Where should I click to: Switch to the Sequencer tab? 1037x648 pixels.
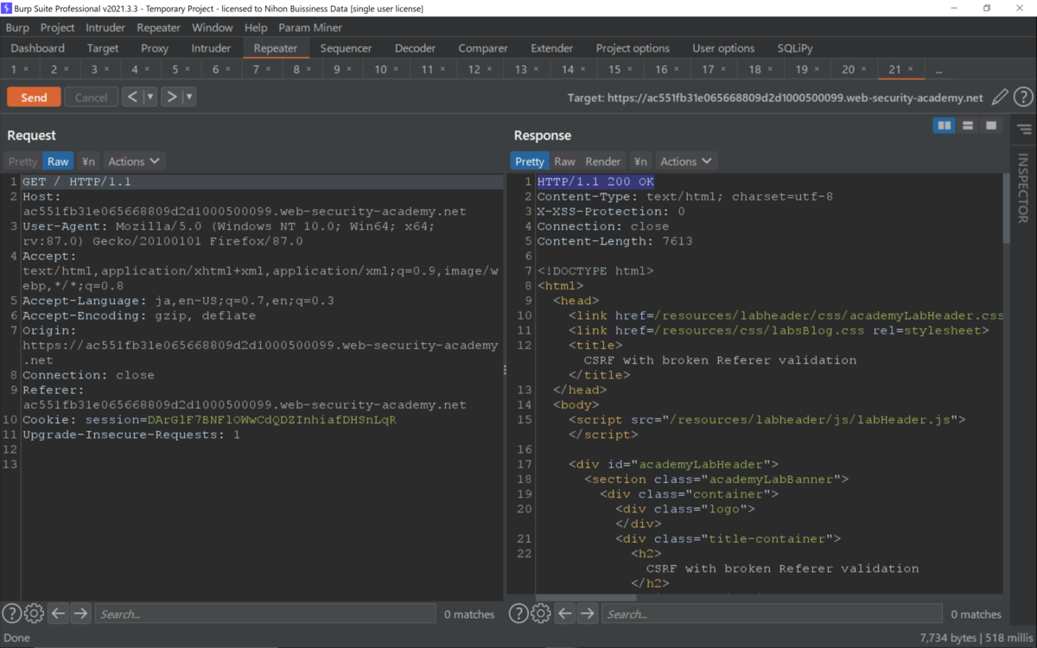(x=346, y=48)
